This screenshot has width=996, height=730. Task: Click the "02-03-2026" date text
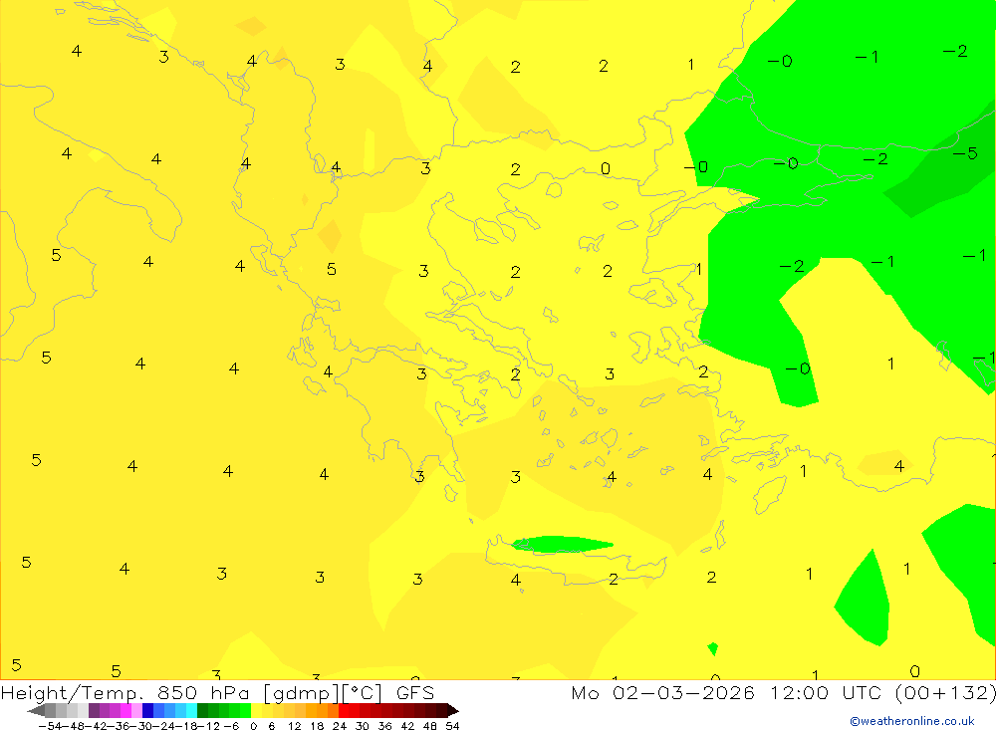pyautogui.click(x=683, y=692)
